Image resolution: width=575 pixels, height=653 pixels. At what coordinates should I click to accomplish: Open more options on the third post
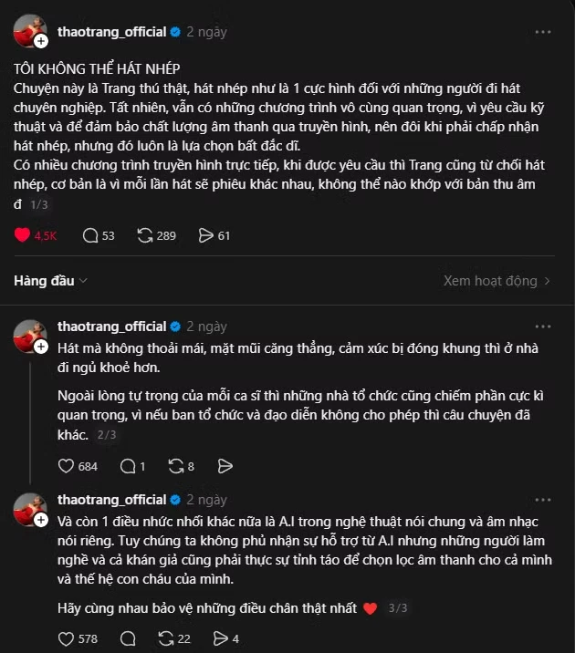[x=543, y=500]
